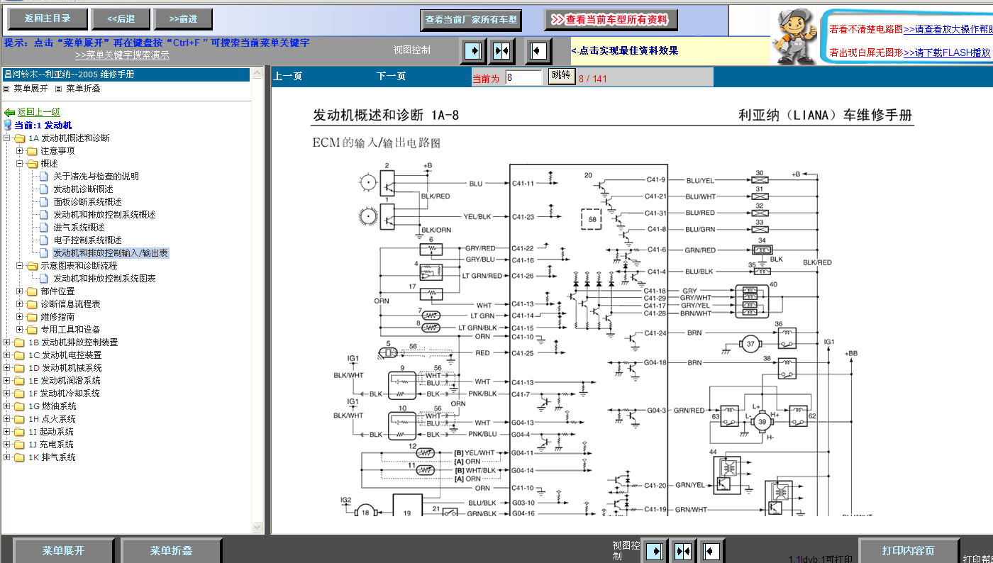Select the 1H 点火系统 tree label
Screen dimensions: 993x563
click(x=52, y=419)
